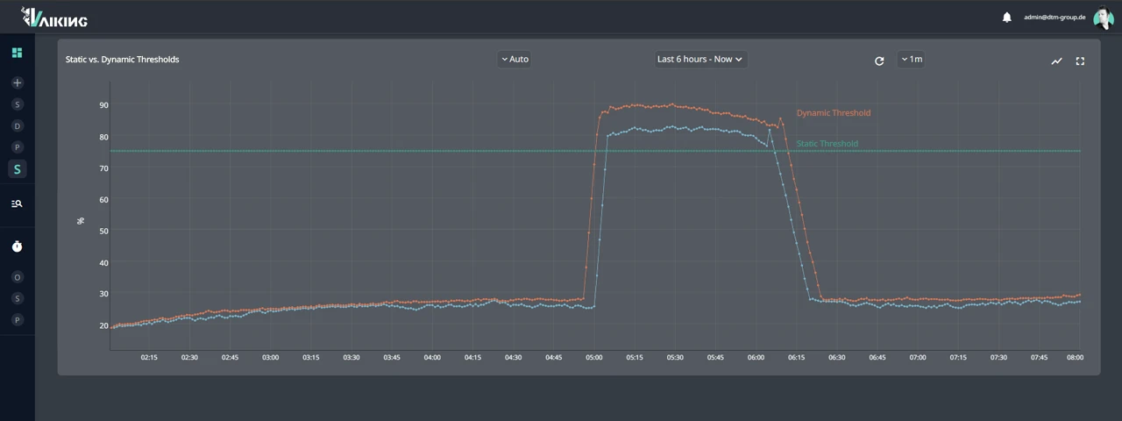The width and height of the screenshot is (1122, 421).
Task: Toggle the line chart view icon
Action: point(1056,61)
